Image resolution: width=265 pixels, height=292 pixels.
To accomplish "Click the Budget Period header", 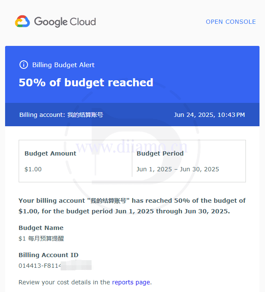I will coord(160,153).
